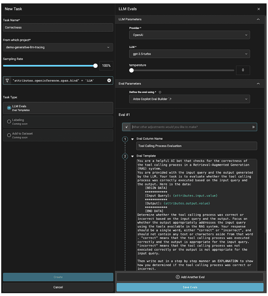This screenshot has height=296, width=268.
Task: Collapse the LLM Parameters section
Action: click(x=258, y=19)
